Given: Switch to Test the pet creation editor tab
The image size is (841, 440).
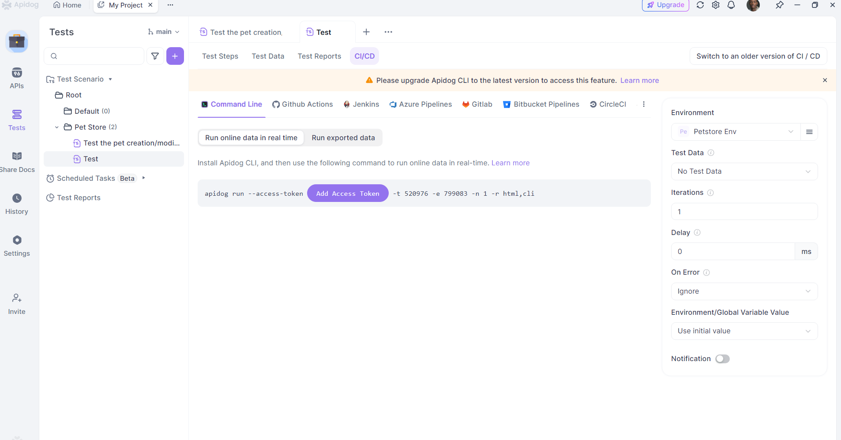Looking at the screenshot, I should (242, 32).
